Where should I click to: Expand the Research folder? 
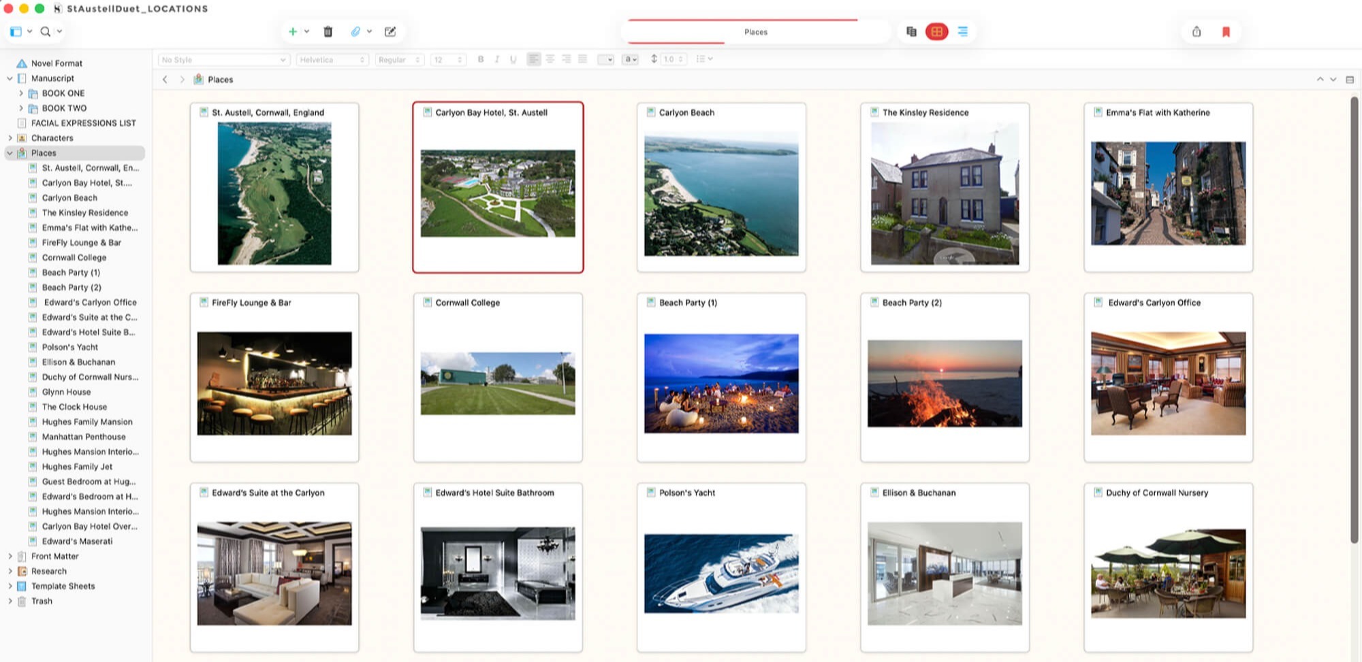pos(10,572)
